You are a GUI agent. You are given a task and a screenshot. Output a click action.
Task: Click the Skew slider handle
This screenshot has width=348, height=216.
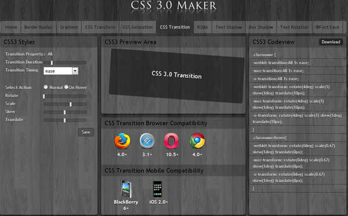point(64,112)
